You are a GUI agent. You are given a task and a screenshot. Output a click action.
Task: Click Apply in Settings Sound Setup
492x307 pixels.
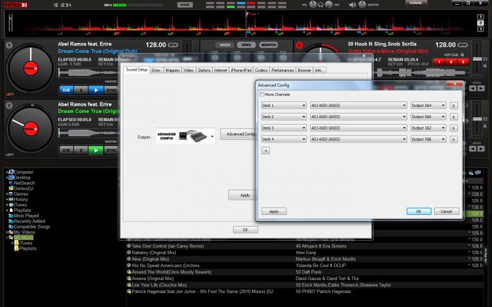pos(242,195)
